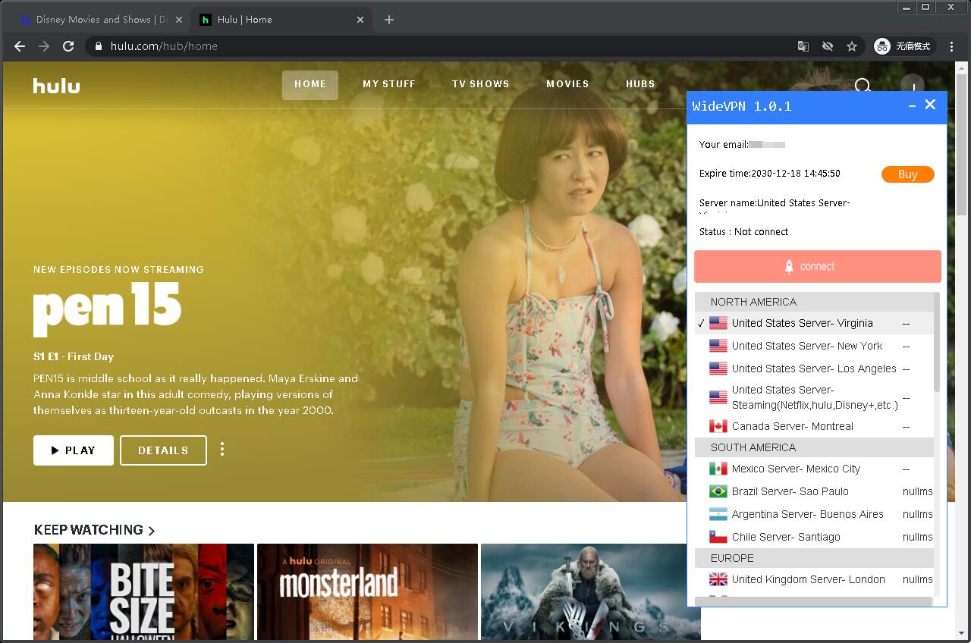Click the browser forward arrow
971x643 pixels.
tap(44, 46)
